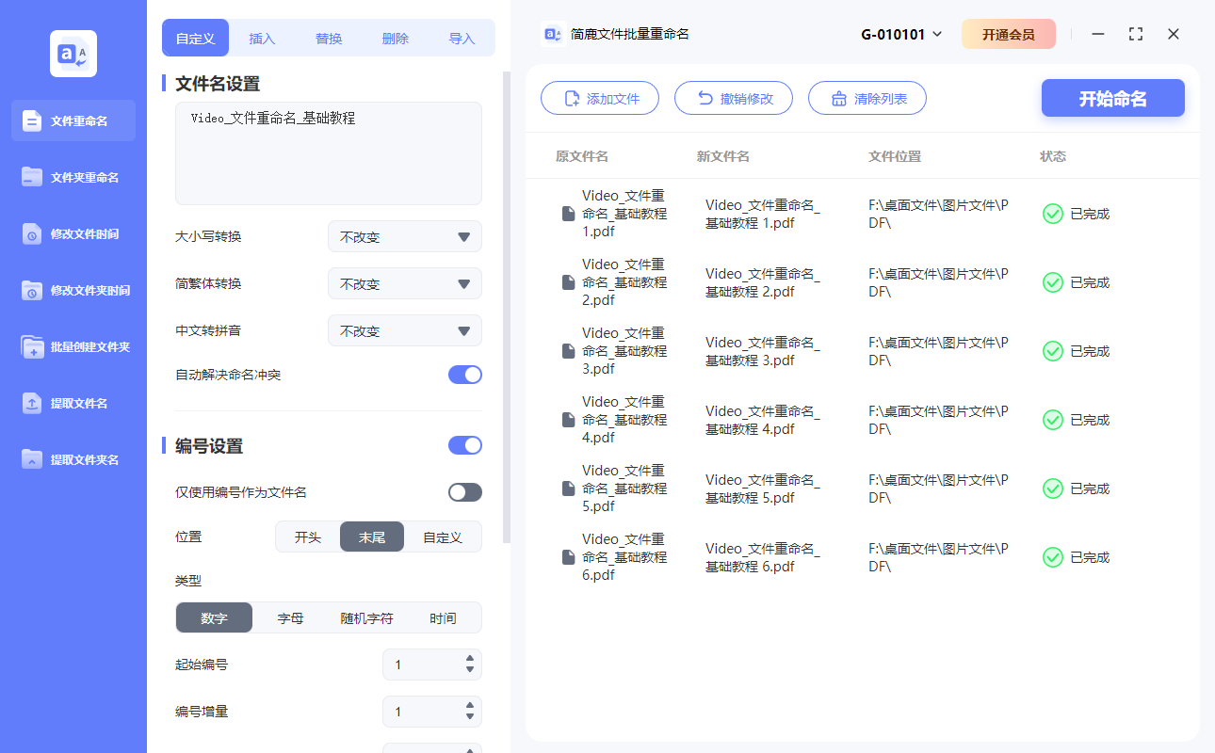Increase 起始编号 using the up stepper arrow
This screenshot has width=1215, height=753.
[468, 659]
